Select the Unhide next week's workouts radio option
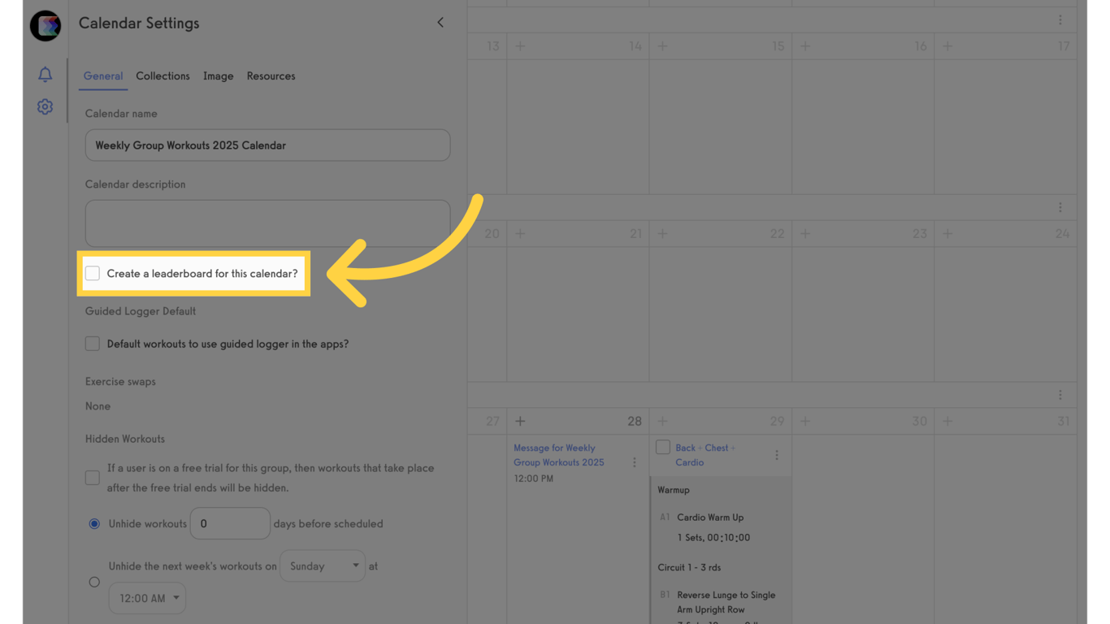 pos(94,582)
